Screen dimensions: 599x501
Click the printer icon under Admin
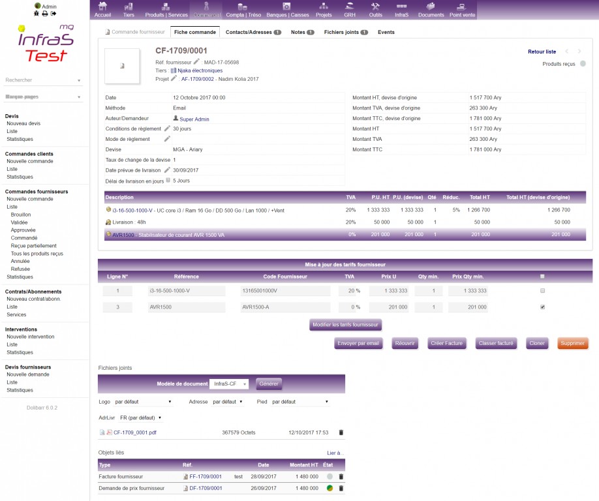(45, 14)
